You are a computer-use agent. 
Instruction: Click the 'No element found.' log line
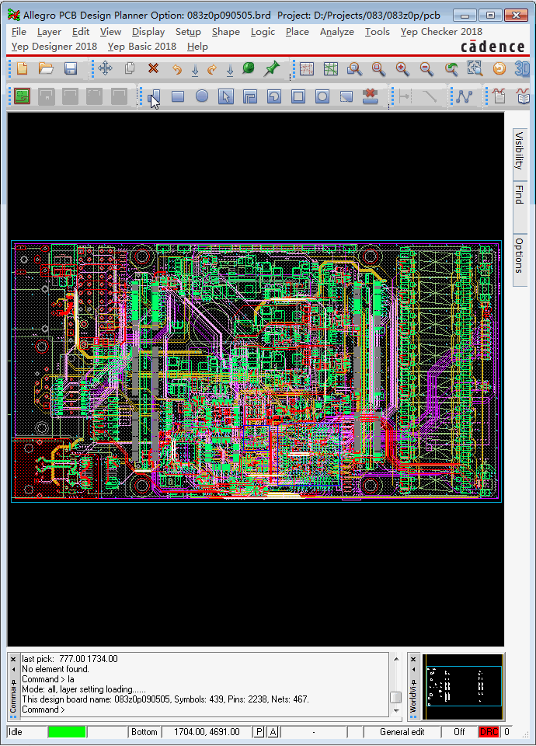[56, 669]
